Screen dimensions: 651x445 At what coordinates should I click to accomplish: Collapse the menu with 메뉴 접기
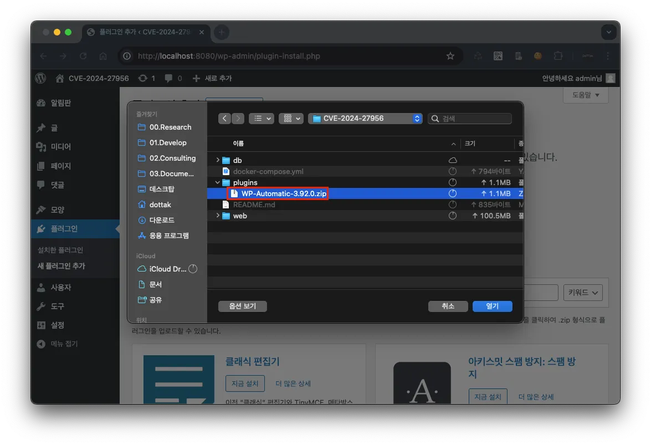pos(58,344)
